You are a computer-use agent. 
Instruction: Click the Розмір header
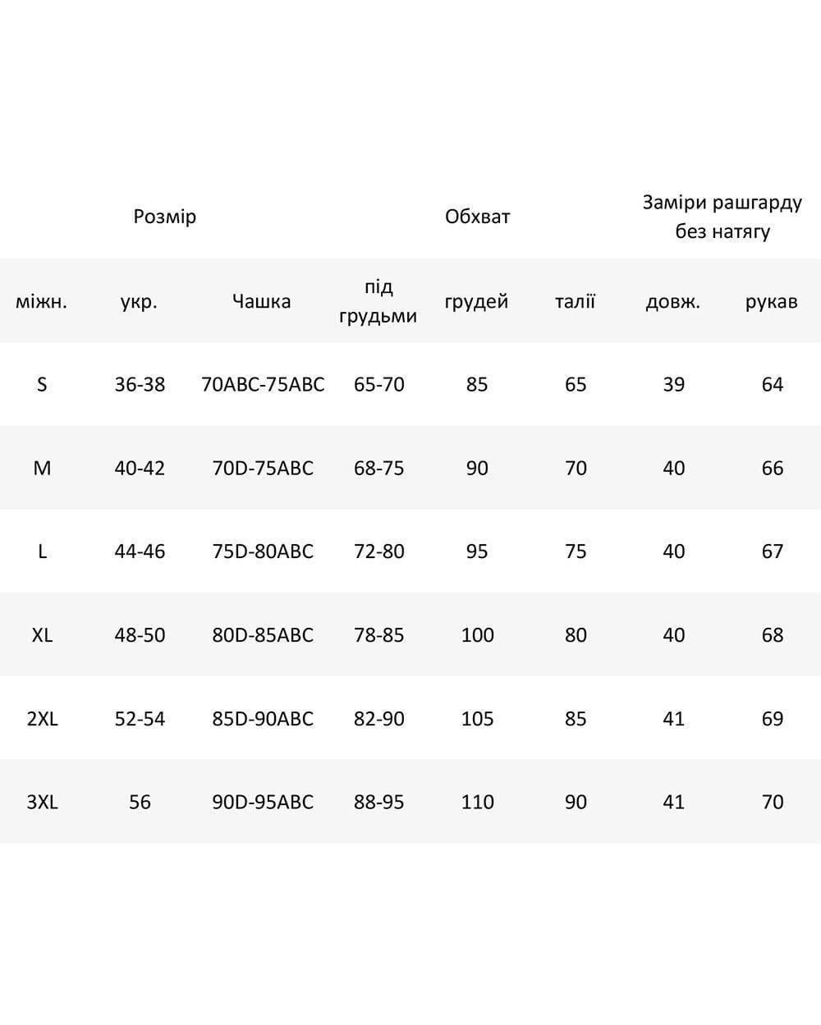click(x=165, y=217)
